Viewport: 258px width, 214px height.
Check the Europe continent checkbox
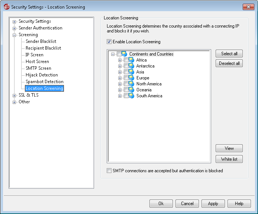click(x=126, y=78)
